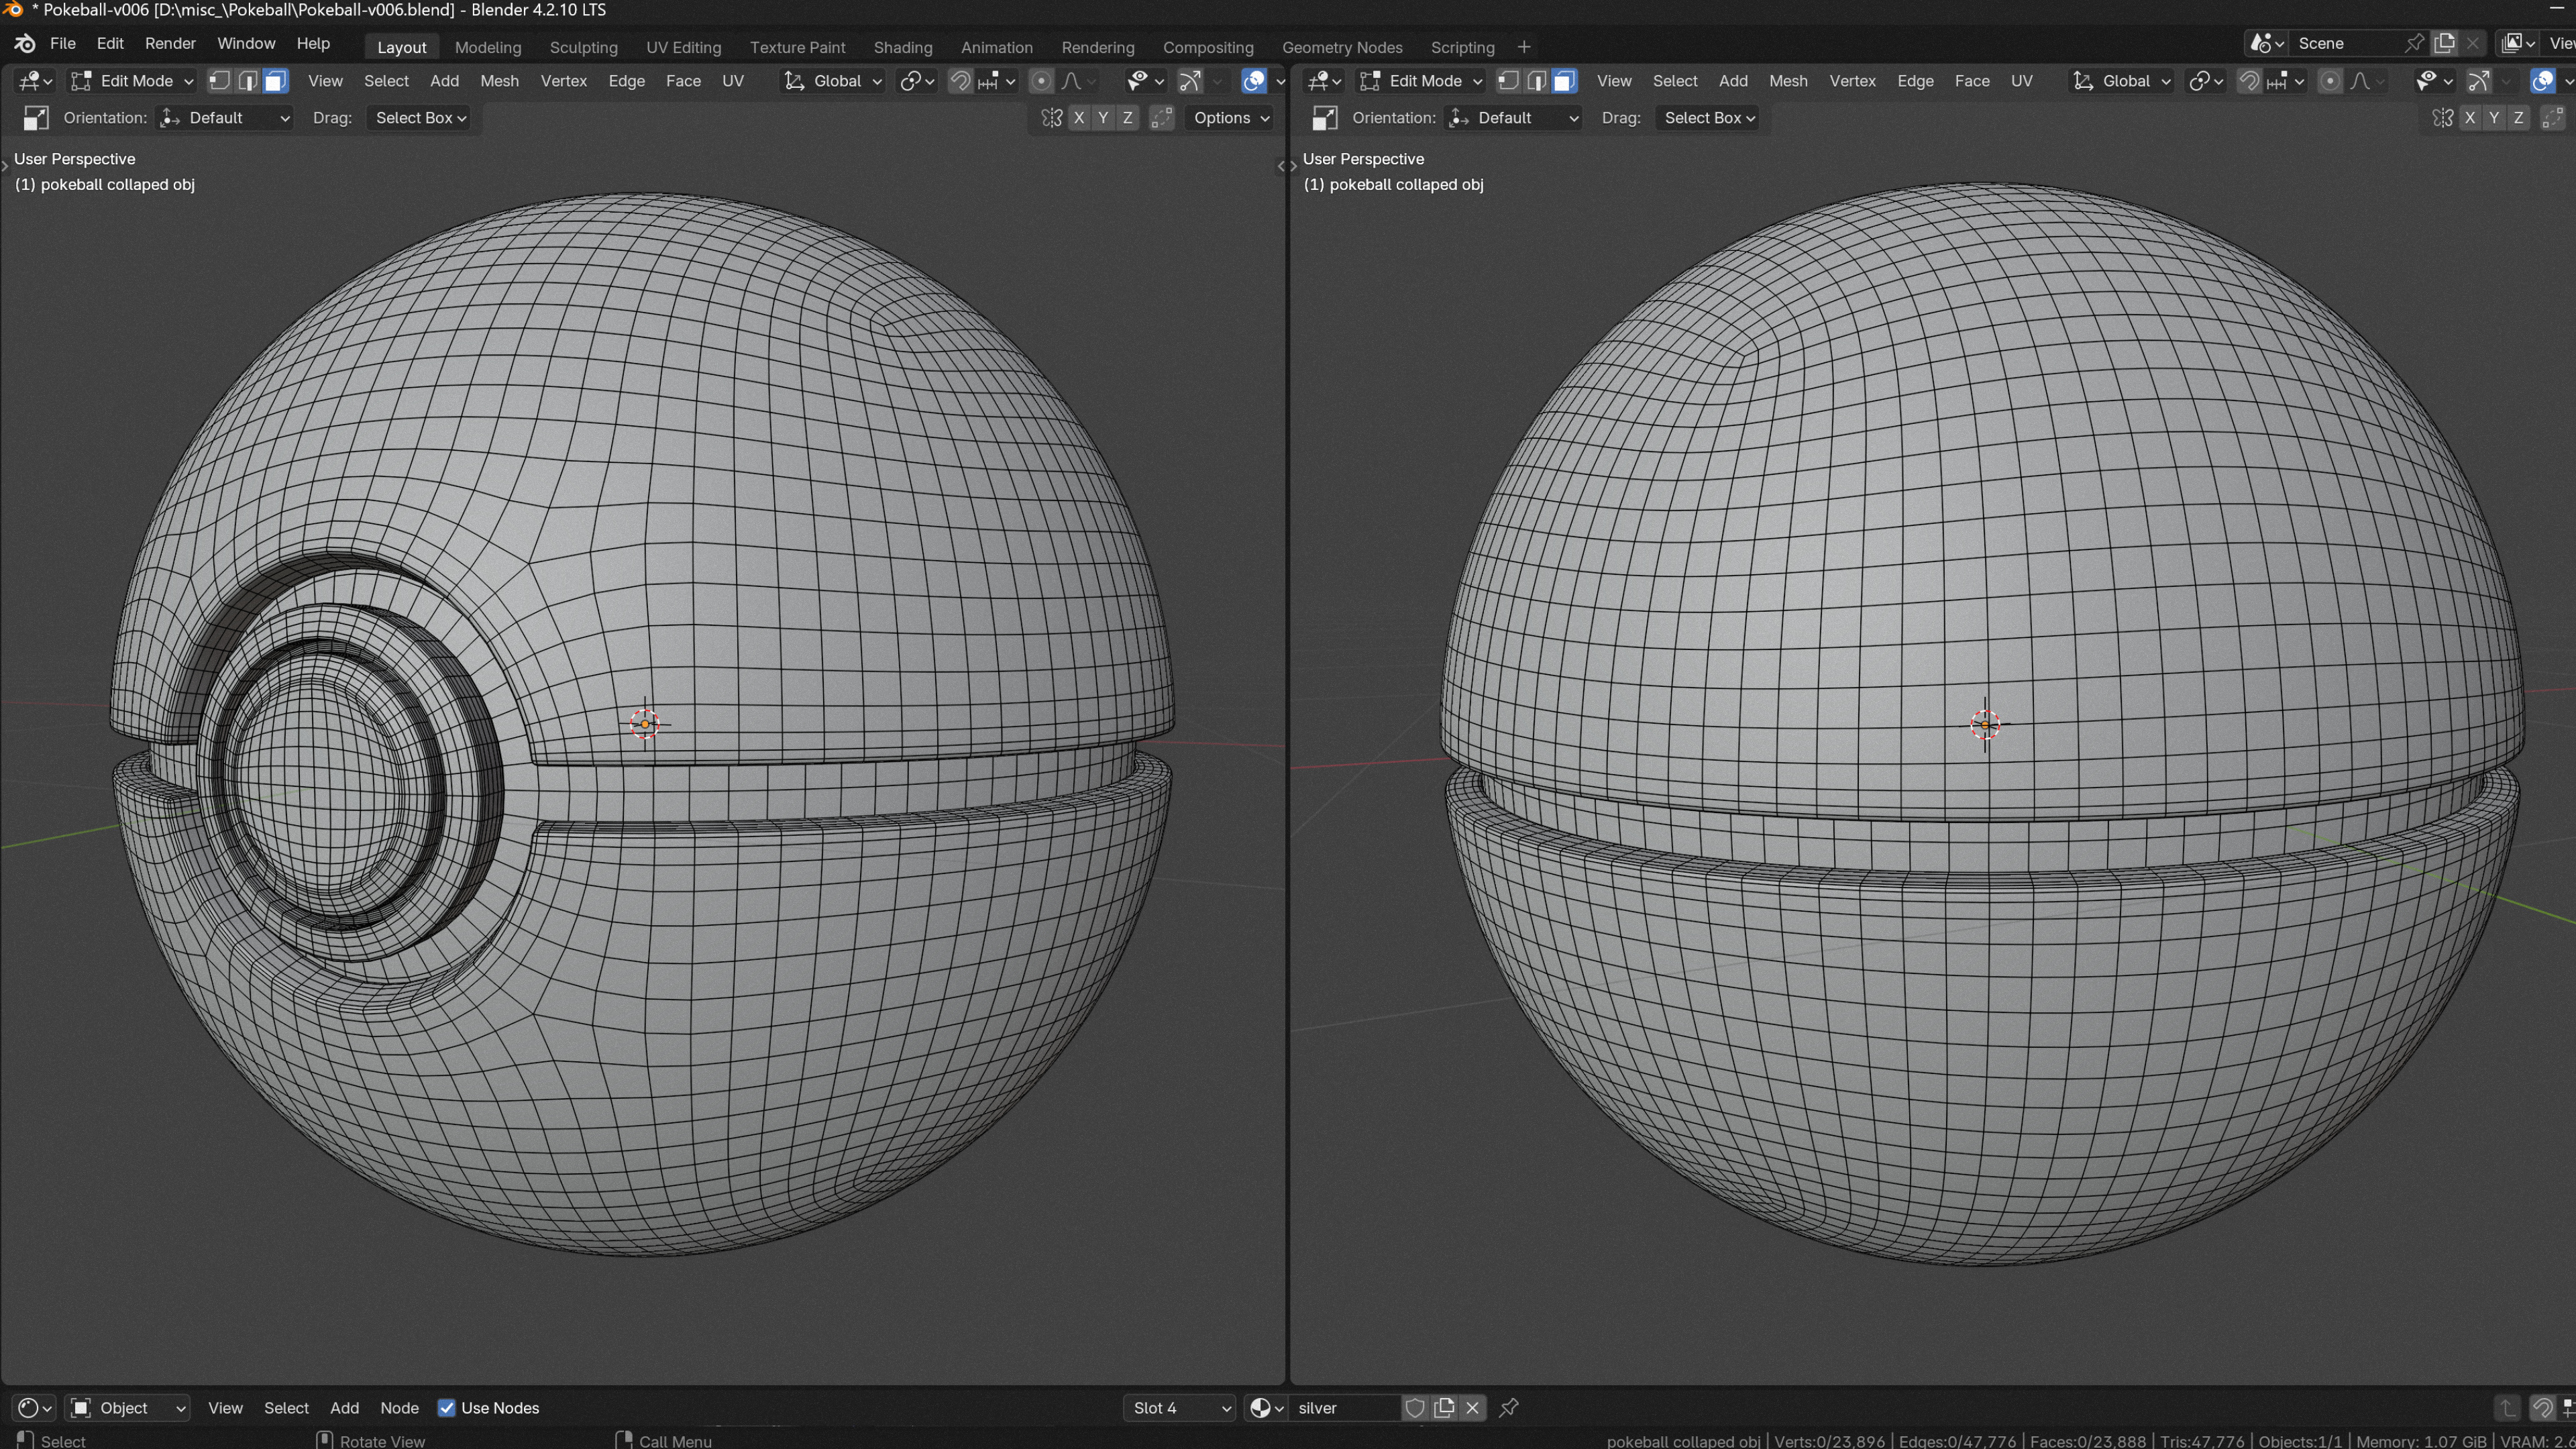2576x1449 pixels.
Task: Uncheck the Use Nodes checkbox
Action: click(447, 1408)
